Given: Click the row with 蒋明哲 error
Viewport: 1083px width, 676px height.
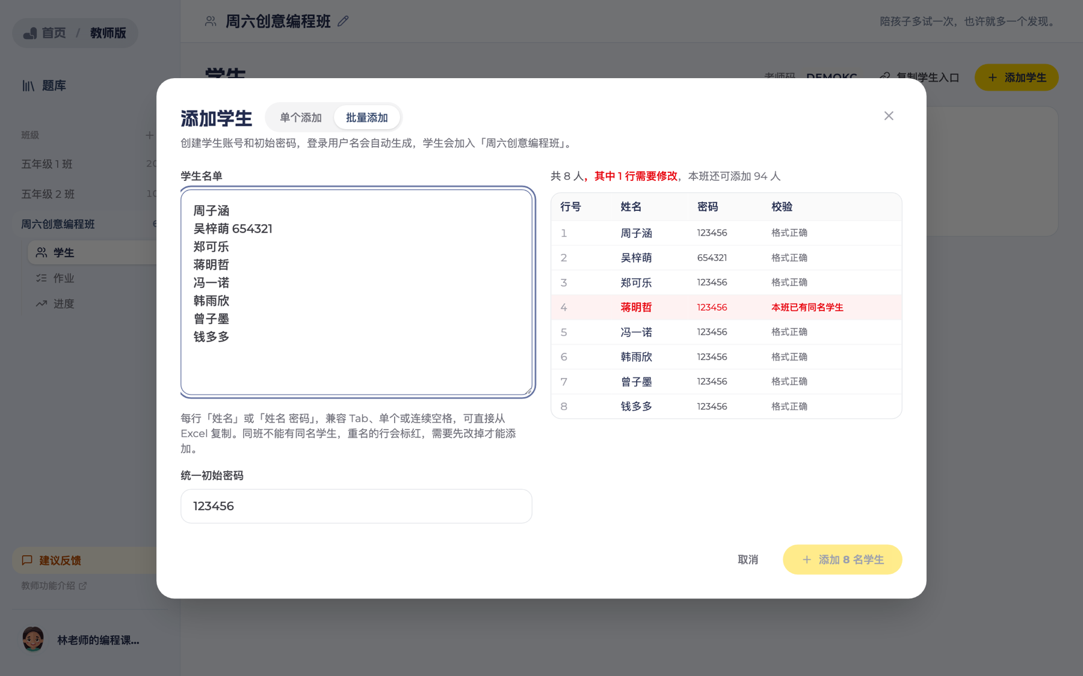Looking at the screenshot, I should click(726, 307).
